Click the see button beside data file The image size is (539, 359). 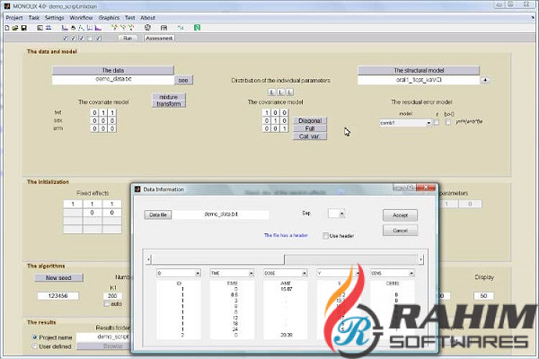[183, 80]
